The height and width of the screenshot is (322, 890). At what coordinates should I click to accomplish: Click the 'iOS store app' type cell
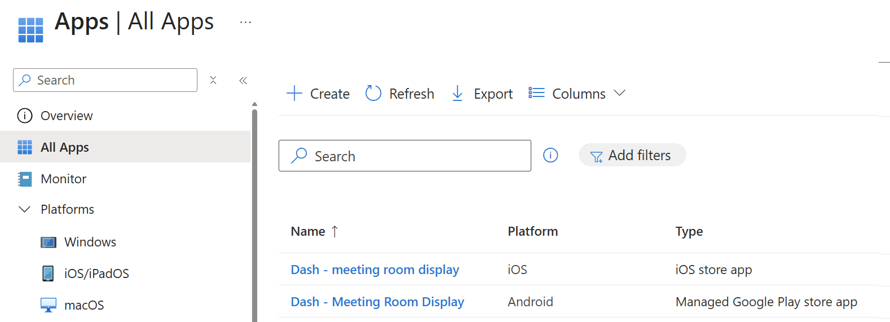coord(713,270)
